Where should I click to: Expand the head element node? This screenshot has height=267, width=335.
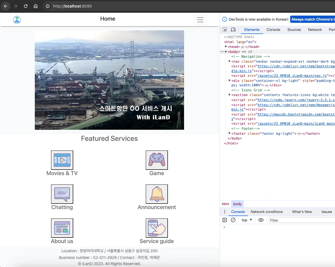point(226,47)
